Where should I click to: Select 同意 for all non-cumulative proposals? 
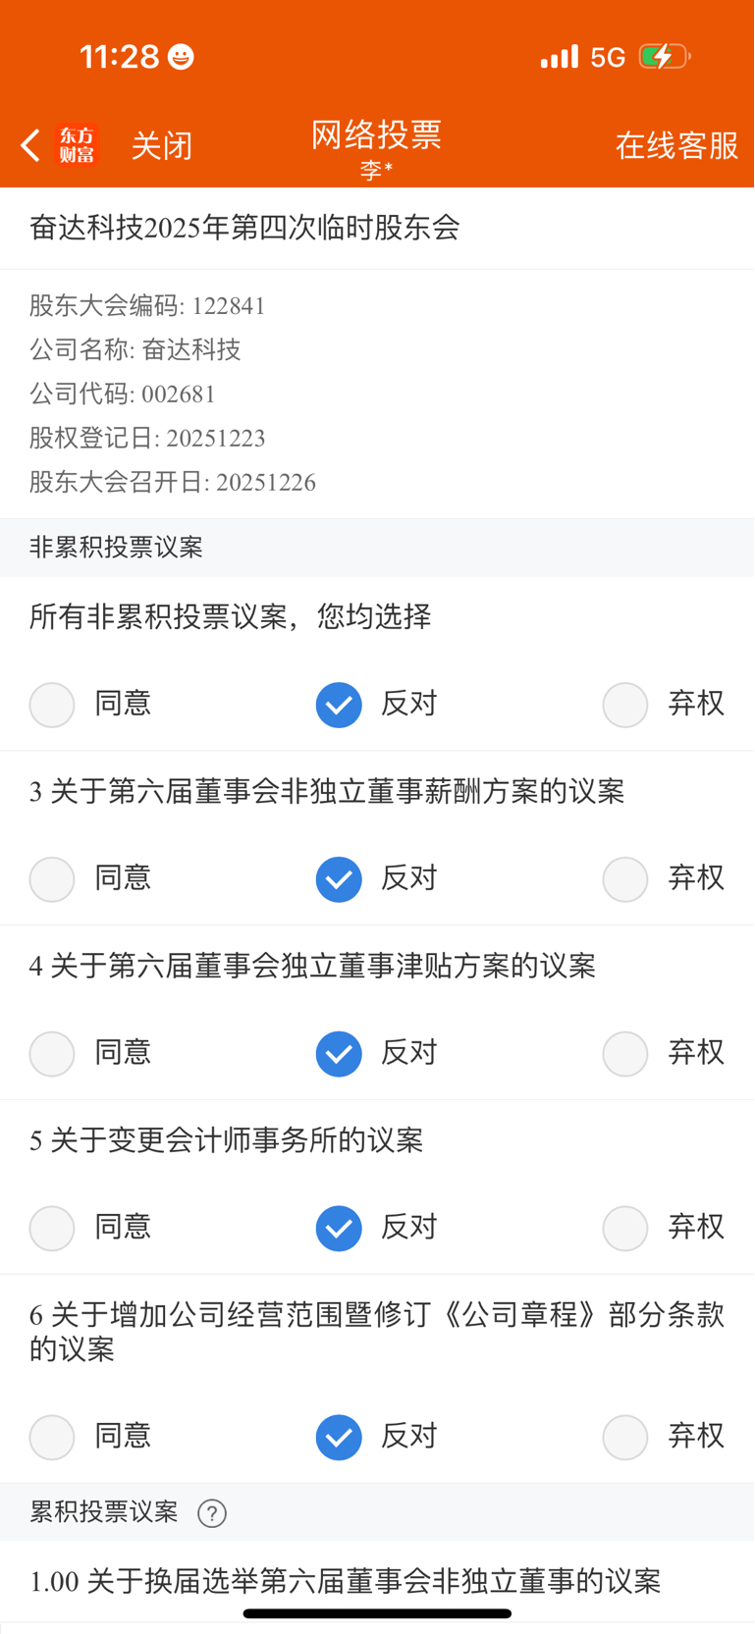pyautogui.click(x=52, y=705)
